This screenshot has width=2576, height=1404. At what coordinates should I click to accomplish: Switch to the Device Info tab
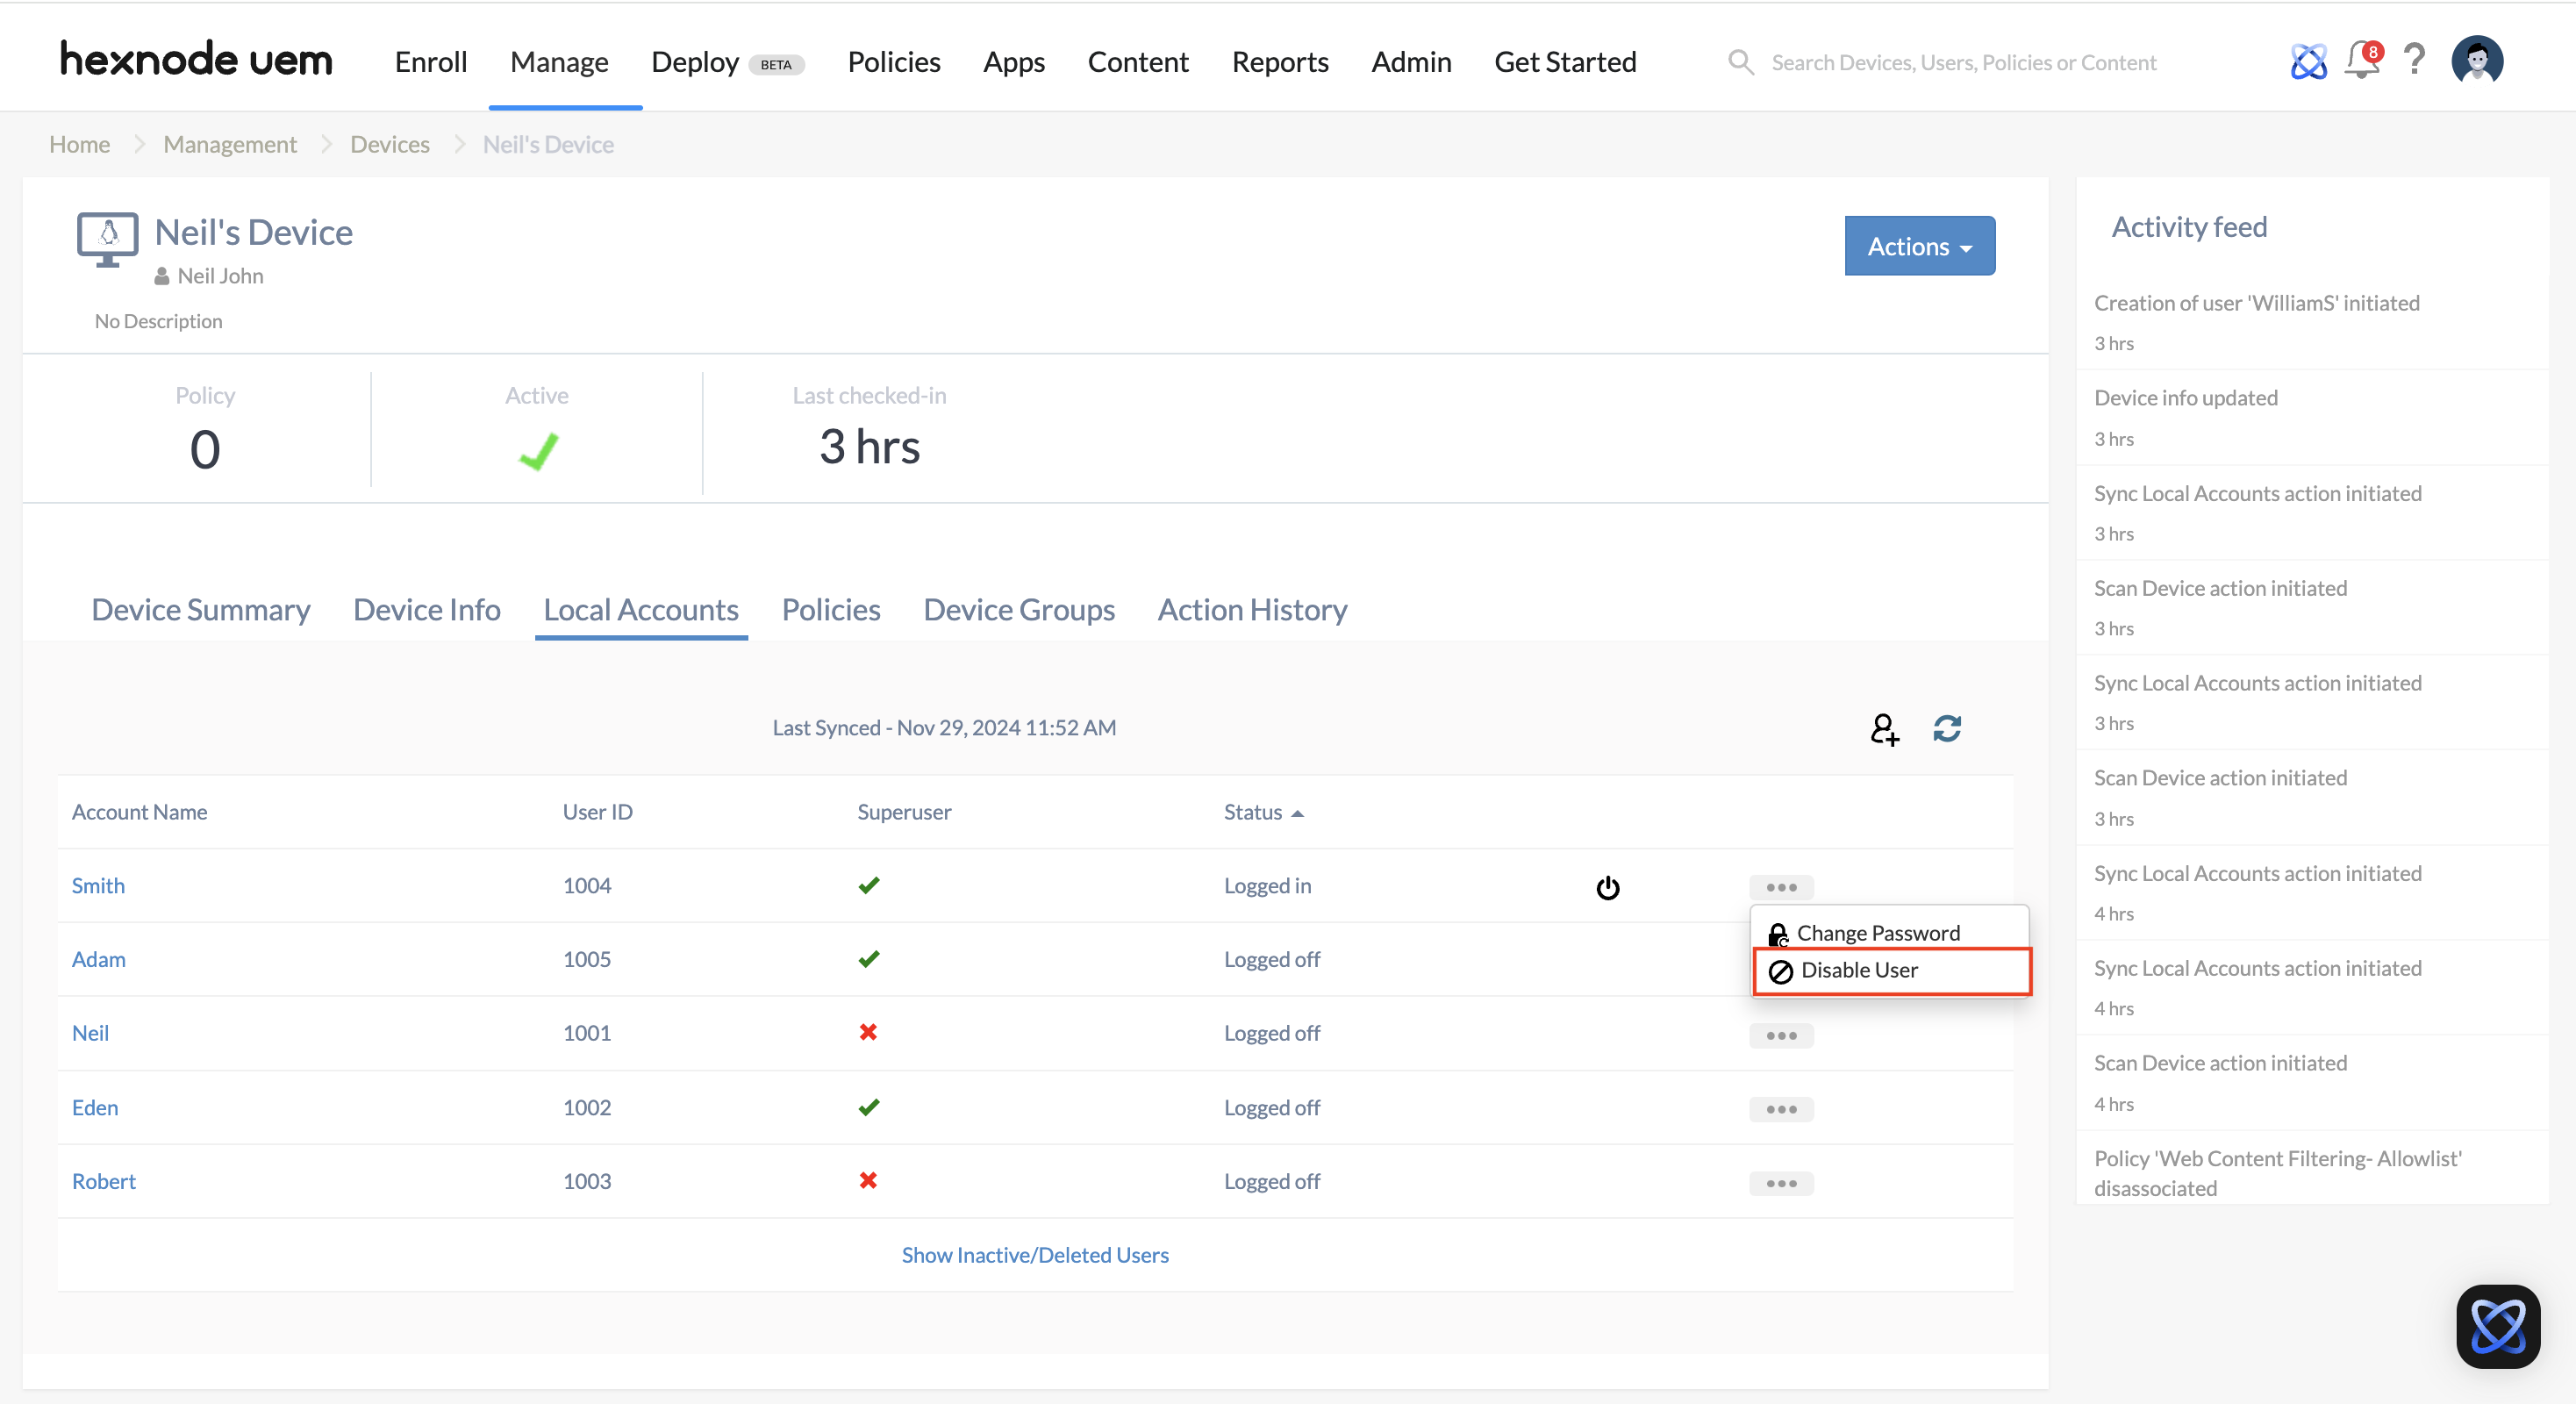(426, 609)
